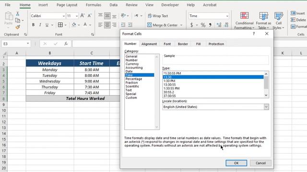Image resolution: width=307 pixels, height=172 pixels.
Task: Open the font size 11 dropdown
Action: [77, 16]
